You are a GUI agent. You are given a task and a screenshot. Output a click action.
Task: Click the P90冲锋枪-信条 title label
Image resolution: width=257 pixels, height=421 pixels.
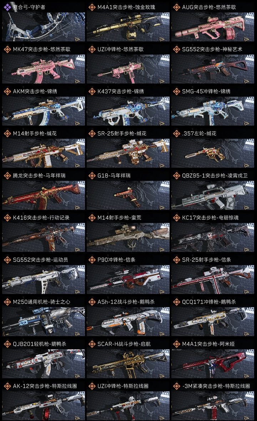(116, 260)
